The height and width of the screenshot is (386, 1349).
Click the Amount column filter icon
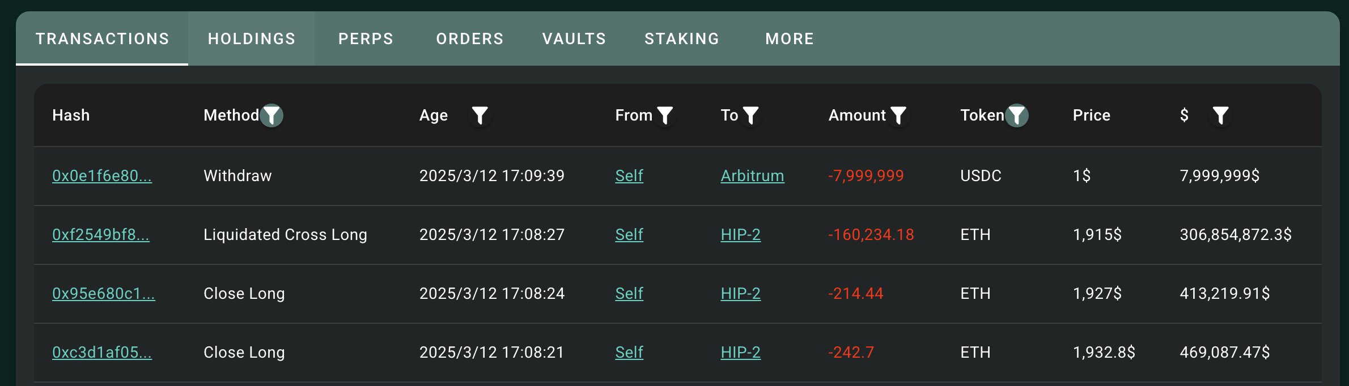click(x=898, y=115)
